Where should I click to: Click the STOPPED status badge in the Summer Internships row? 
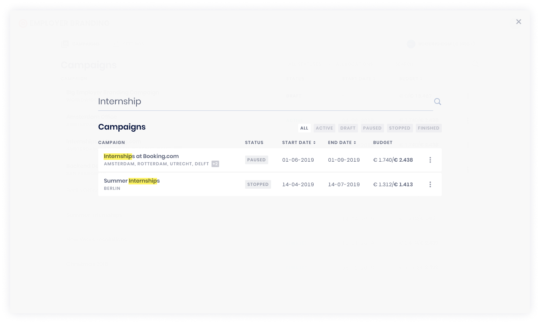[x=258, y=184]
